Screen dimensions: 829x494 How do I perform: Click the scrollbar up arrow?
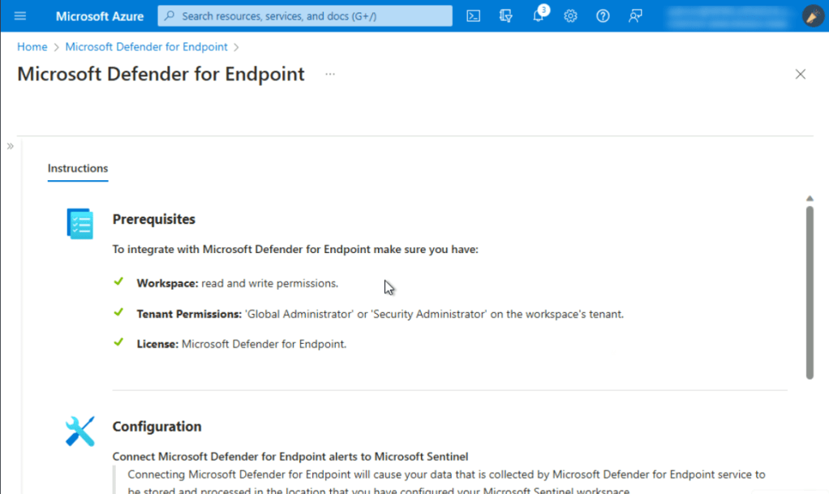(x=809, y=199)
